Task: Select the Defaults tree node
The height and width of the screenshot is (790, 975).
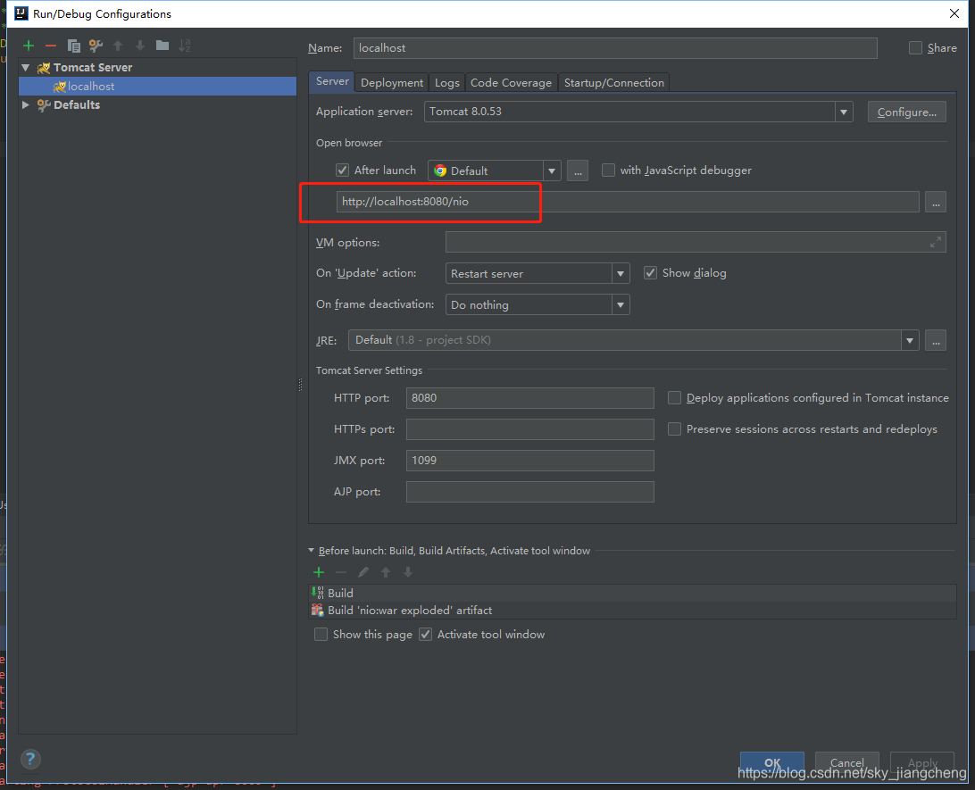Action: (77, 105)
